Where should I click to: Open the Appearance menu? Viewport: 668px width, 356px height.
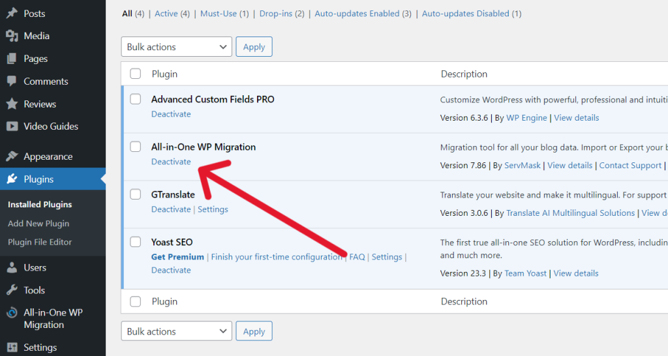[x=48, y=156]
